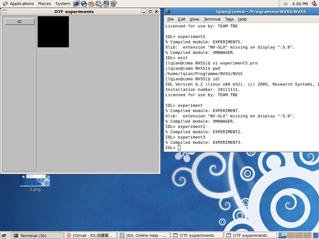The height and width of the screenshot is (239, 319).
Task: Select the active workspace in the workspace switcher
Action: click(282, 235)
